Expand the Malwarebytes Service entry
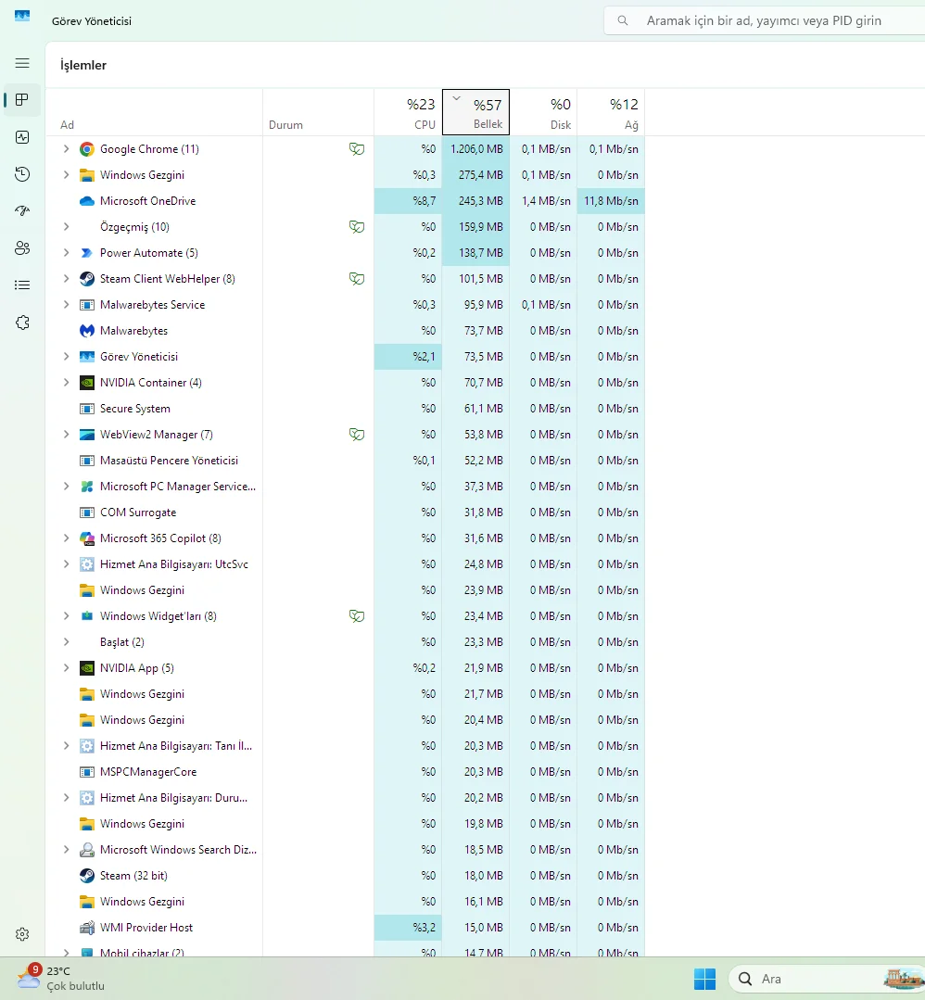This screenshot has width=925, height=1000. click(x=66, y=305)
